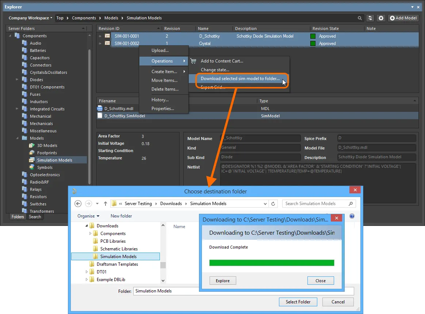Click Explore in the download dialog
The height and width of the screenshot is (314, 425).
click(x=223, y=281)
